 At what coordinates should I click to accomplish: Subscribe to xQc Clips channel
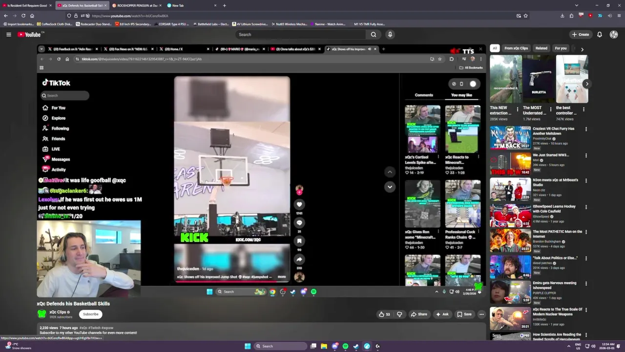click(90, 314)
